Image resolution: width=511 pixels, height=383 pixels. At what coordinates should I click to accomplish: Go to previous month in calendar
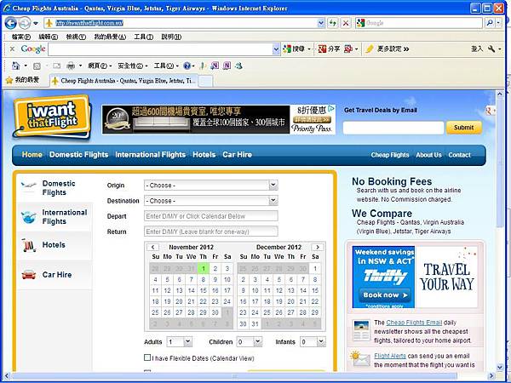click(x=152, y=247)
